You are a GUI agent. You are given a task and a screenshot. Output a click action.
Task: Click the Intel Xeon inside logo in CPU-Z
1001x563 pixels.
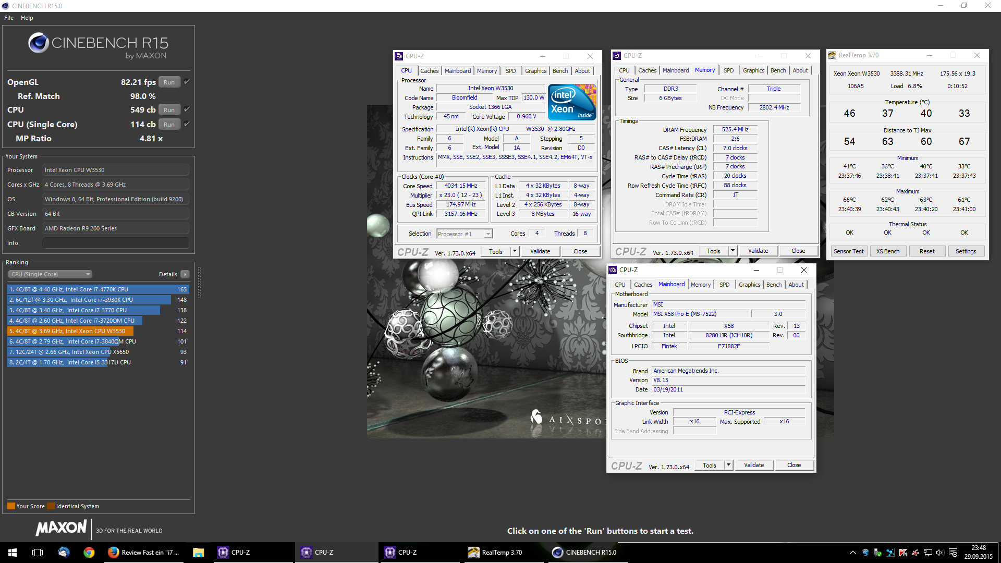(572, 102)
